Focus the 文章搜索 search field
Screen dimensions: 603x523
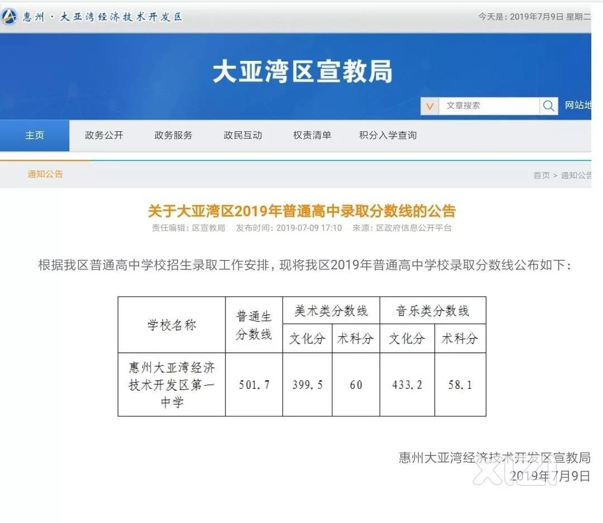[x=489, y=106]
